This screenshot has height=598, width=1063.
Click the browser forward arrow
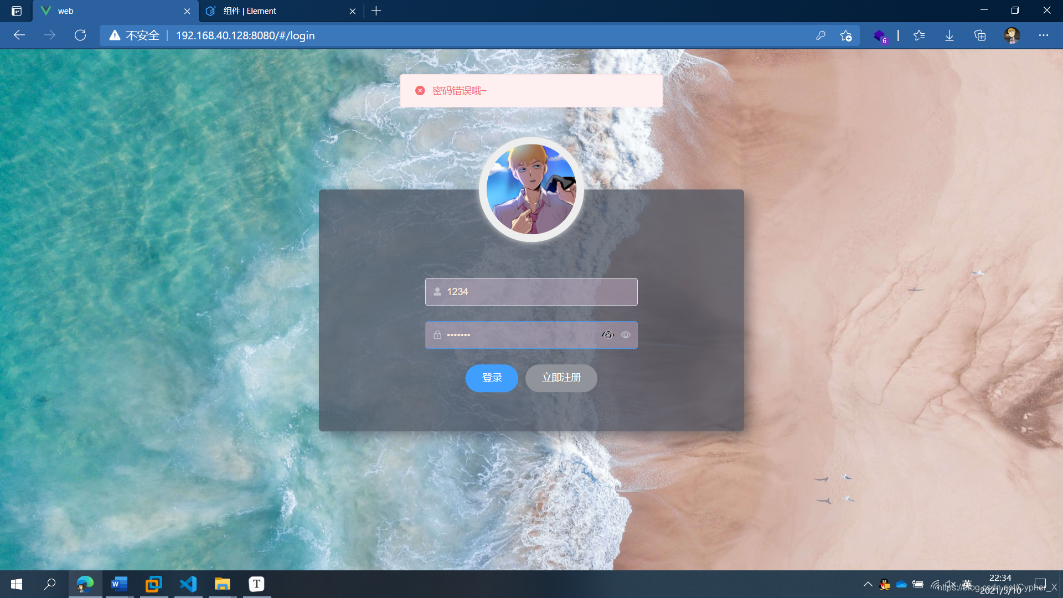click(x=50, y=35)
